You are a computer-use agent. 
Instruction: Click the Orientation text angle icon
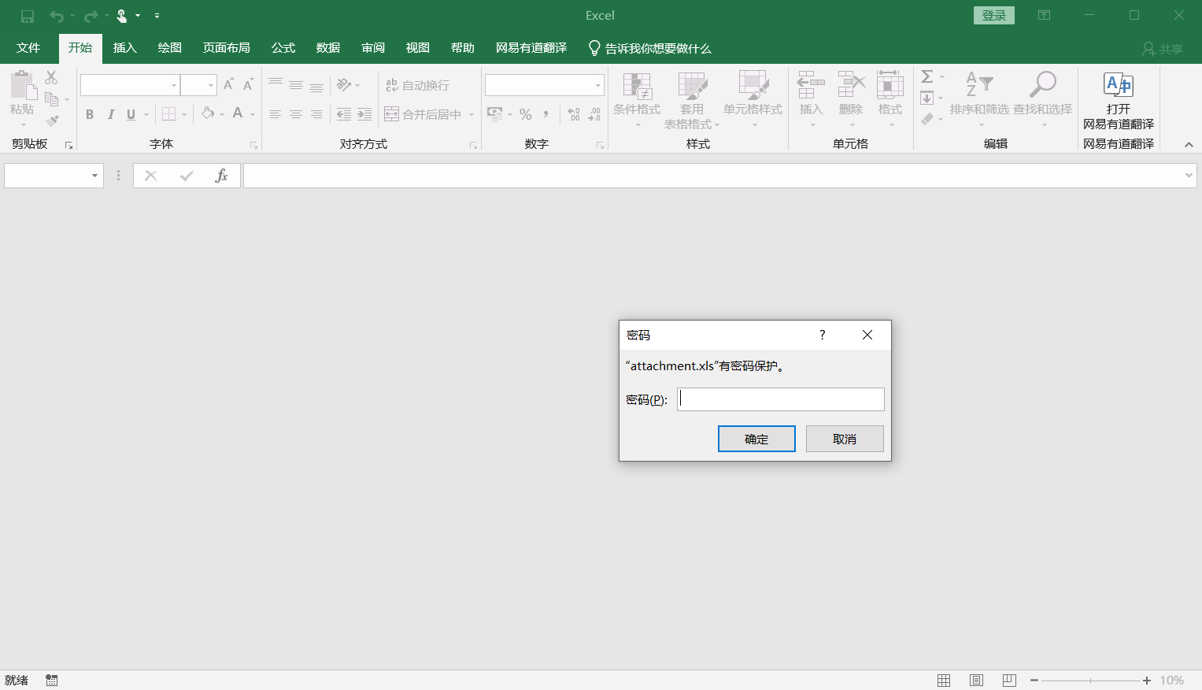[x=344, y=85]
